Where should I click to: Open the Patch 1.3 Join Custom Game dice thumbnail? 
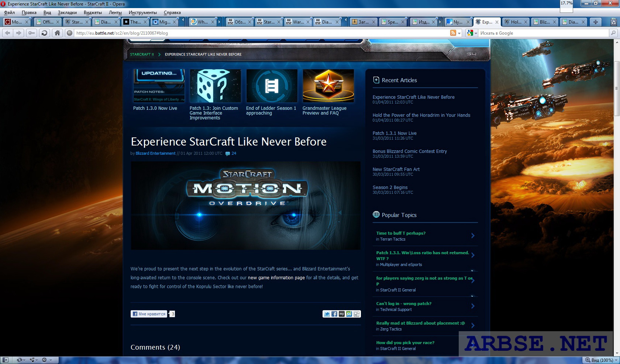pyautogui.click(x=215, y=86)
